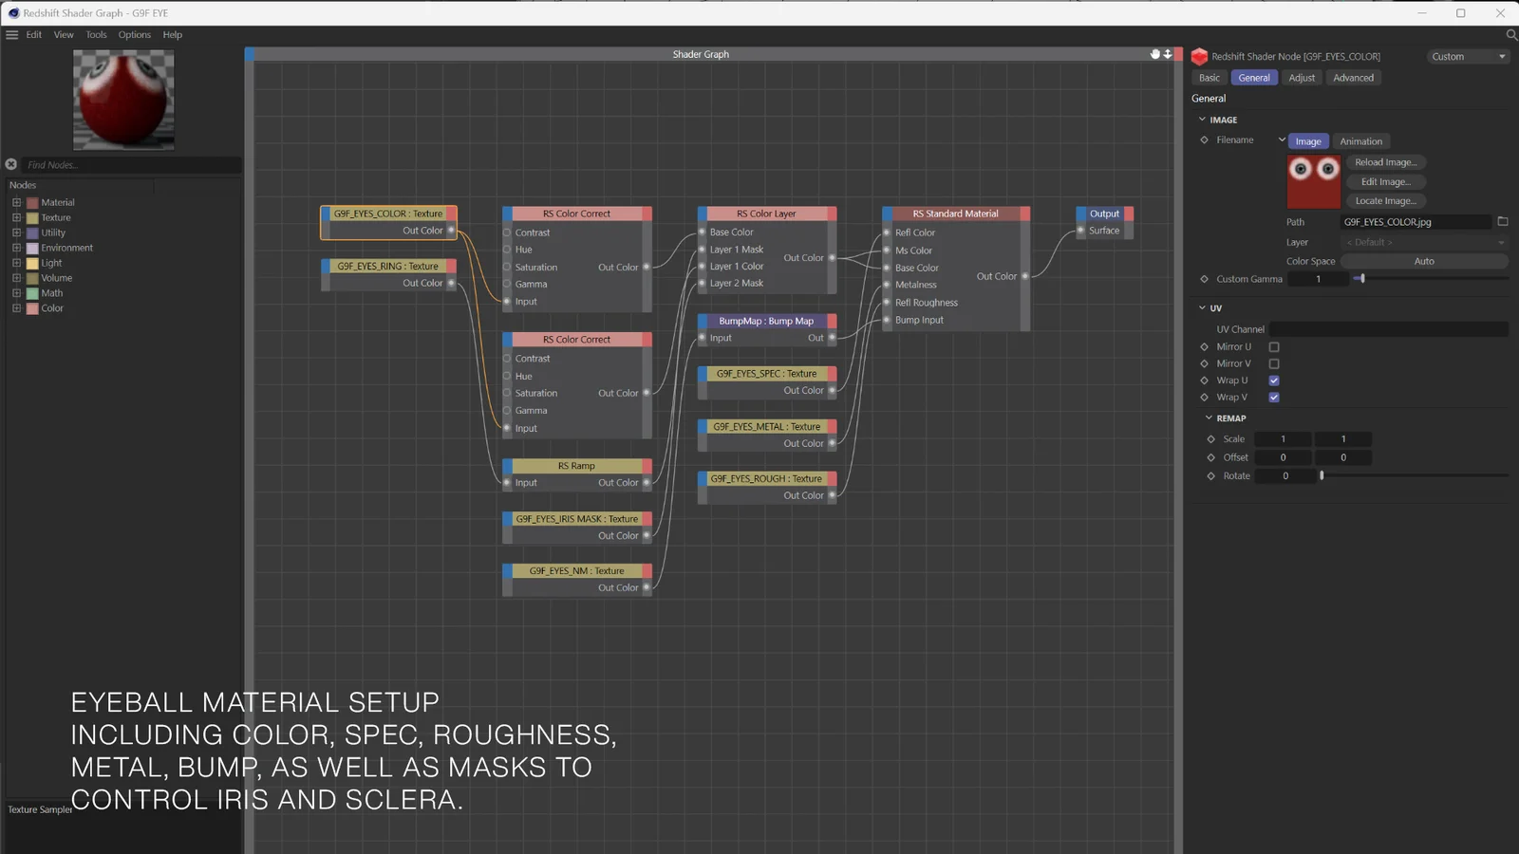The width and height of the screenshot is (1519, 854).
Task: Open the Tools menu
Action: click(96, 35)
